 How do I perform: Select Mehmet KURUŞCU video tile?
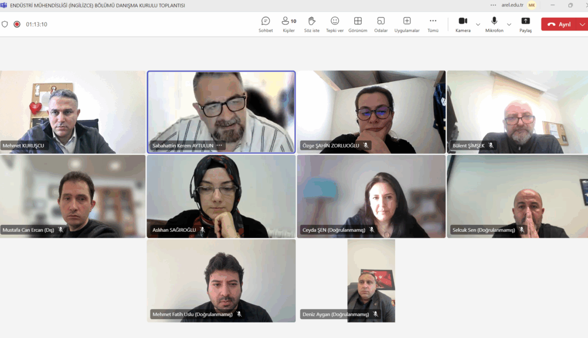(x=73, y=112)
